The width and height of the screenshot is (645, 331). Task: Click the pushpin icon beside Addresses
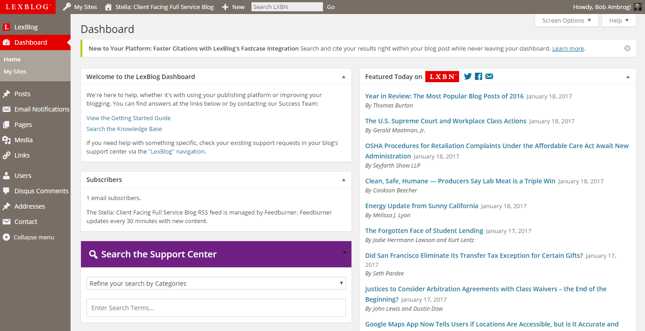(6, 206)
